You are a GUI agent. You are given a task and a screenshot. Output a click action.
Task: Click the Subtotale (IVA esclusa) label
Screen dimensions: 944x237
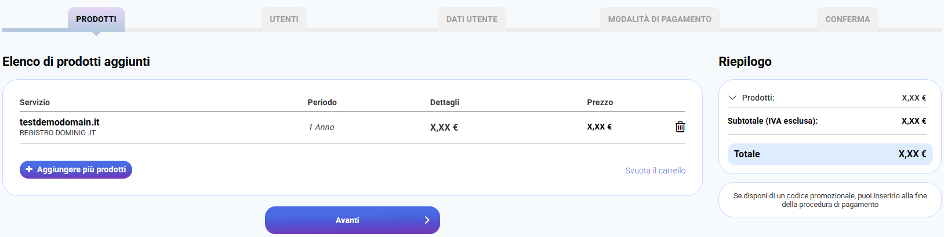(772, 121)
